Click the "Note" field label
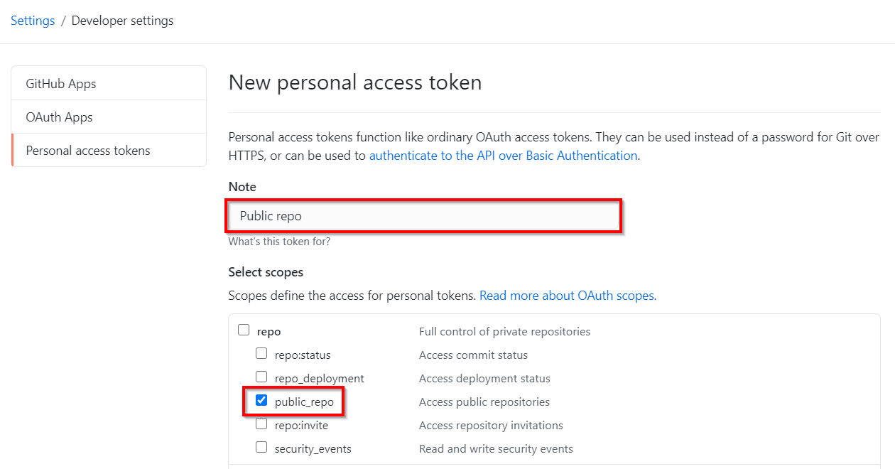895x469 pixels. (242, 187)
